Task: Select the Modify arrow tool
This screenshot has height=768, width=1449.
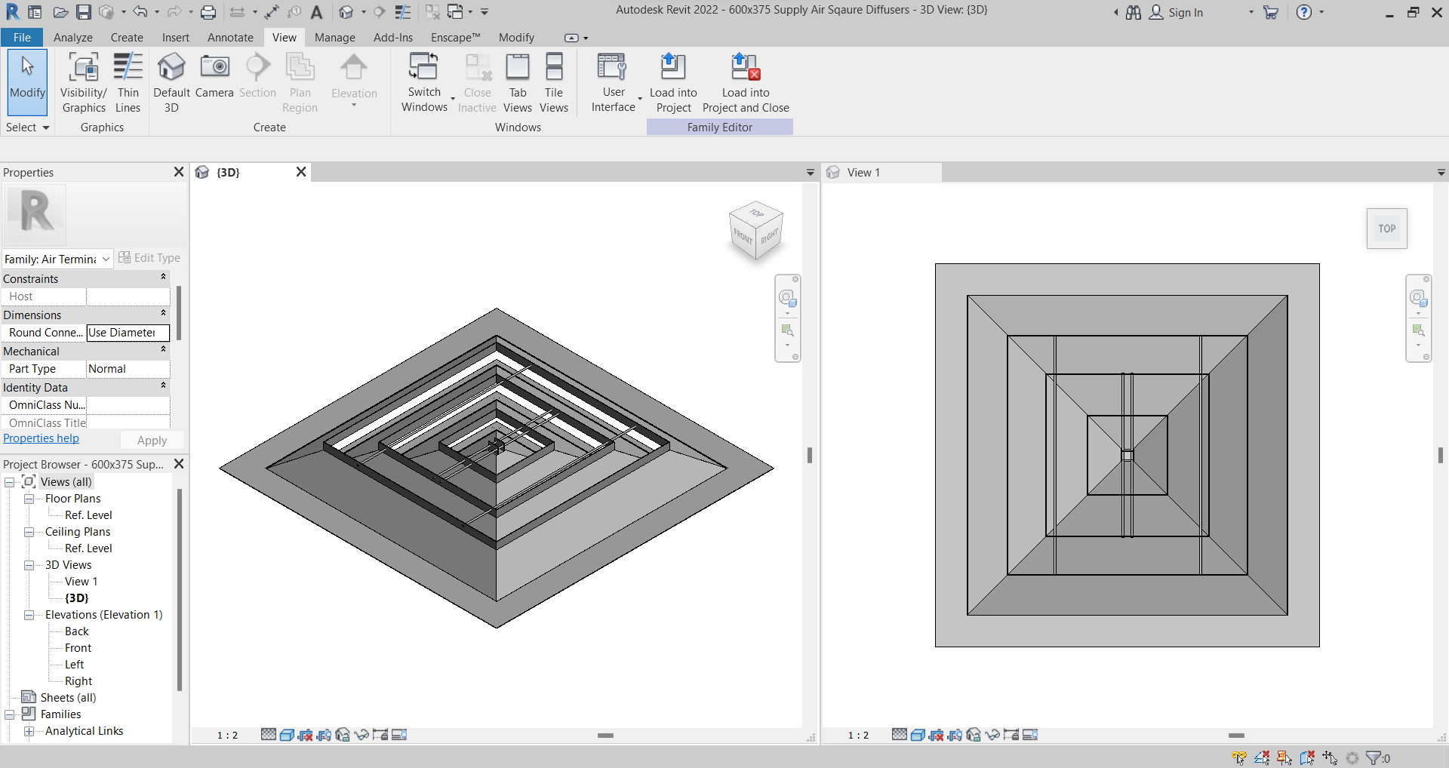Action: point(28,81)
